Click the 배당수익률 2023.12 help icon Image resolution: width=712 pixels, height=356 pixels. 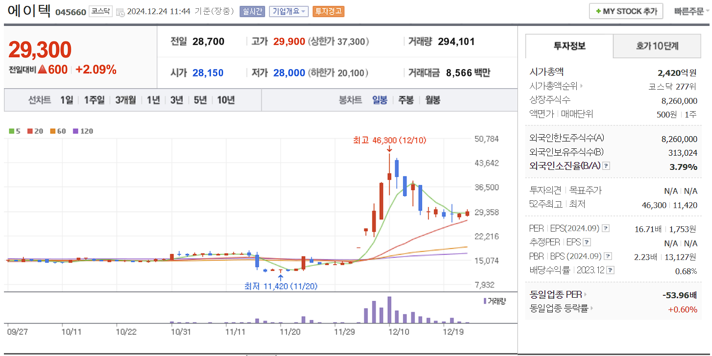(x=610, y=269)
